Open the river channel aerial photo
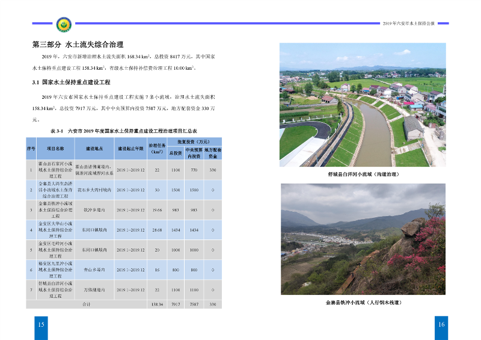Image resolution: width=481 pixels, height=340 pixels. [363, 105]
